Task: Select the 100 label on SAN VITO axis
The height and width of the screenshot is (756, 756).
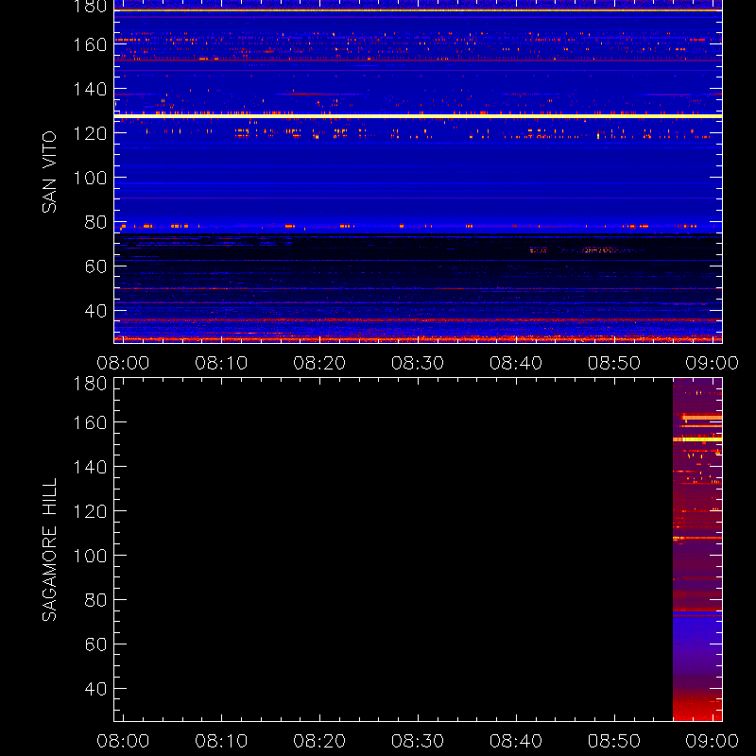Action: (90, 178)
